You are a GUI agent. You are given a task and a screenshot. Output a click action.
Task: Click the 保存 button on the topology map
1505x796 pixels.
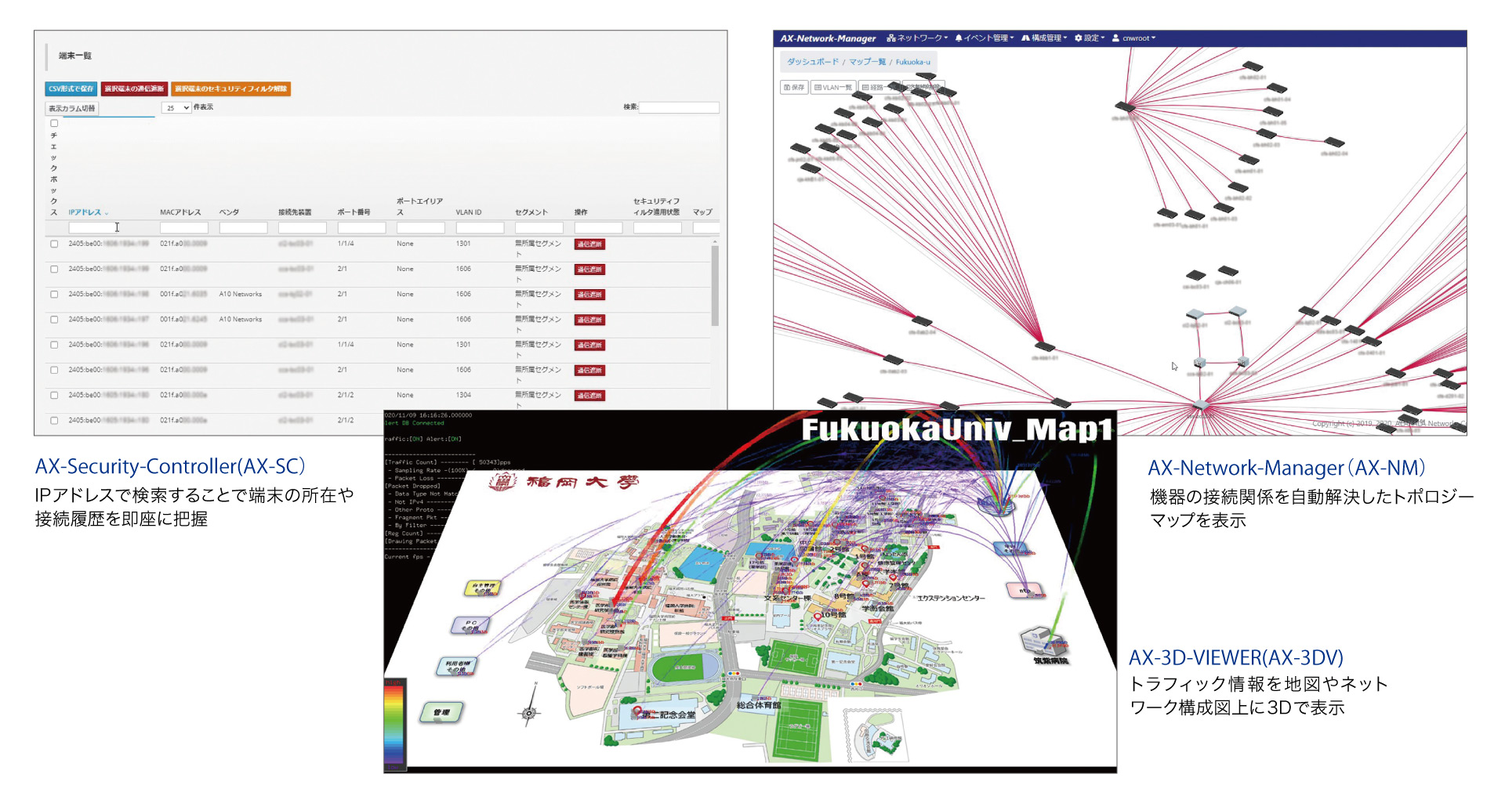pos(794,87)
